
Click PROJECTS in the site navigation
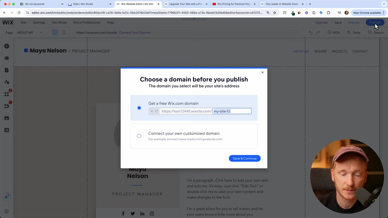pyautogui.click(x=339, y=51)
